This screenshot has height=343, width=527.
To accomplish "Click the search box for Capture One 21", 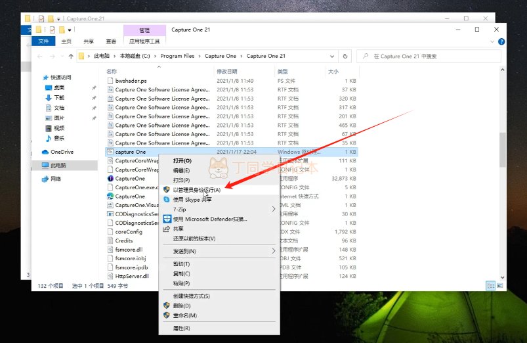I will (429, 57).
